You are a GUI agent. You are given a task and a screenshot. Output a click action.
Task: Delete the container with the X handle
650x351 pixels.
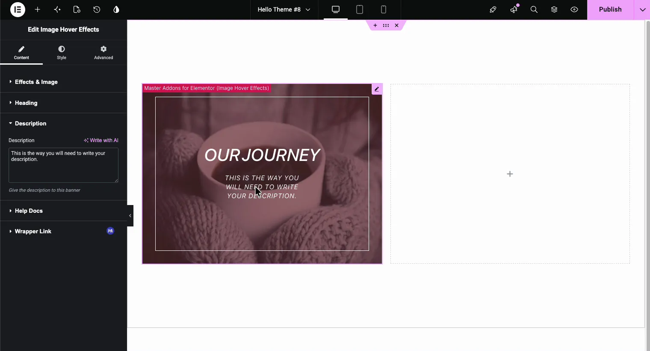tap(397, 25)
